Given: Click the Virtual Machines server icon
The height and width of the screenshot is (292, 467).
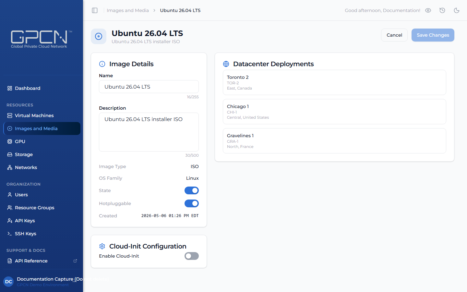Looking at the screenshot, I should point(10,116).
